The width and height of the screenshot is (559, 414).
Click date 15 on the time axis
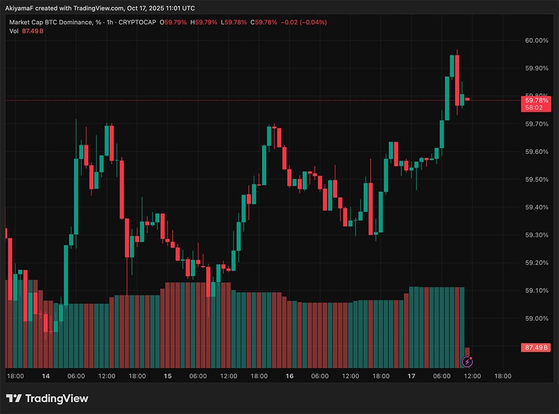(x=167, y=376)
